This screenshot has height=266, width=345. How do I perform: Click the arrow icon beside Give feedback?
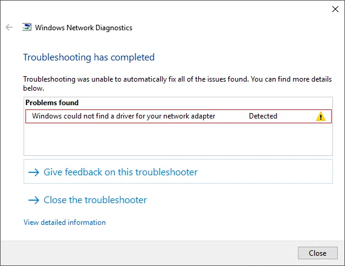point(34,172)
